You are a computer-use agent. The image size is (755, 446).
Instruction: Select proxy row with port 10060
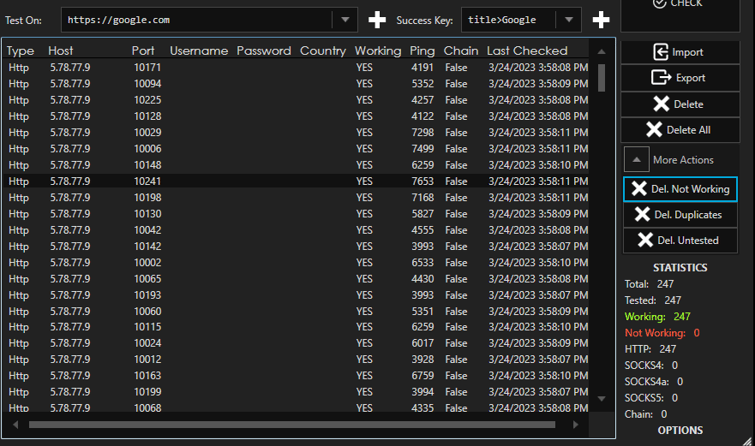[297, 312]
